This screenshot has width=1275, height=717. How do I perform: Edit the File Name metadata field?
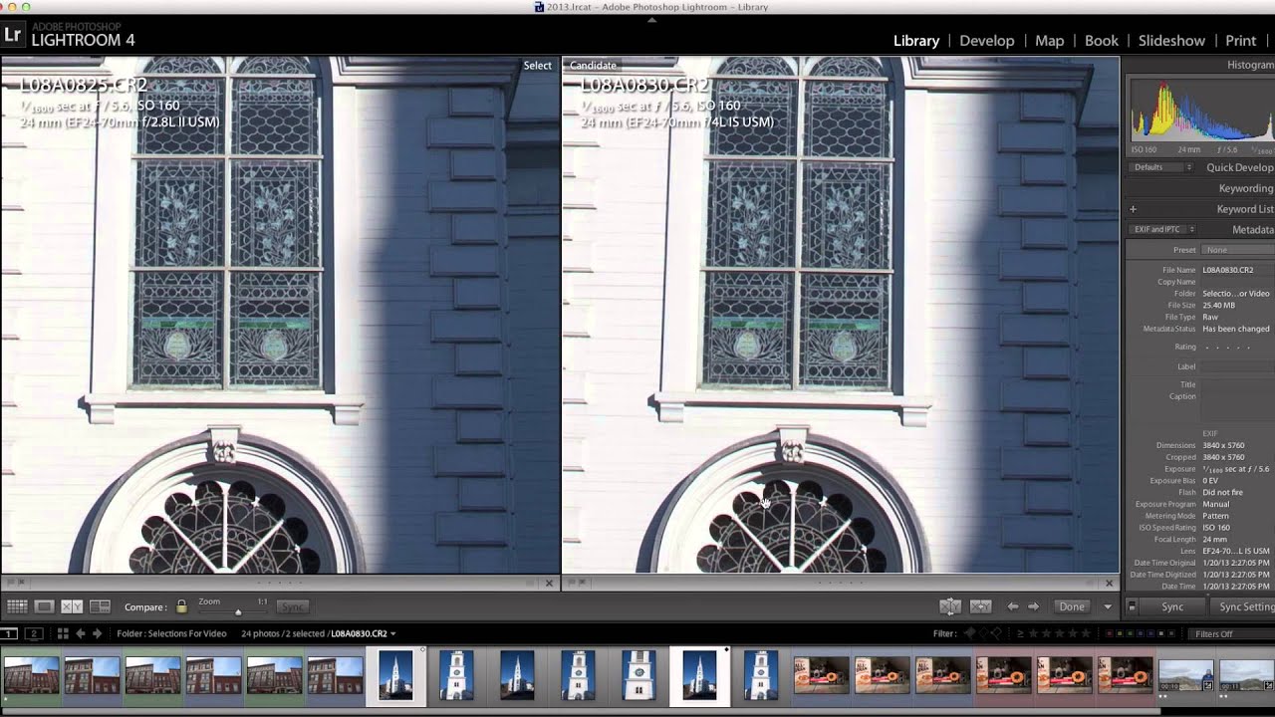pos(1237,270)
